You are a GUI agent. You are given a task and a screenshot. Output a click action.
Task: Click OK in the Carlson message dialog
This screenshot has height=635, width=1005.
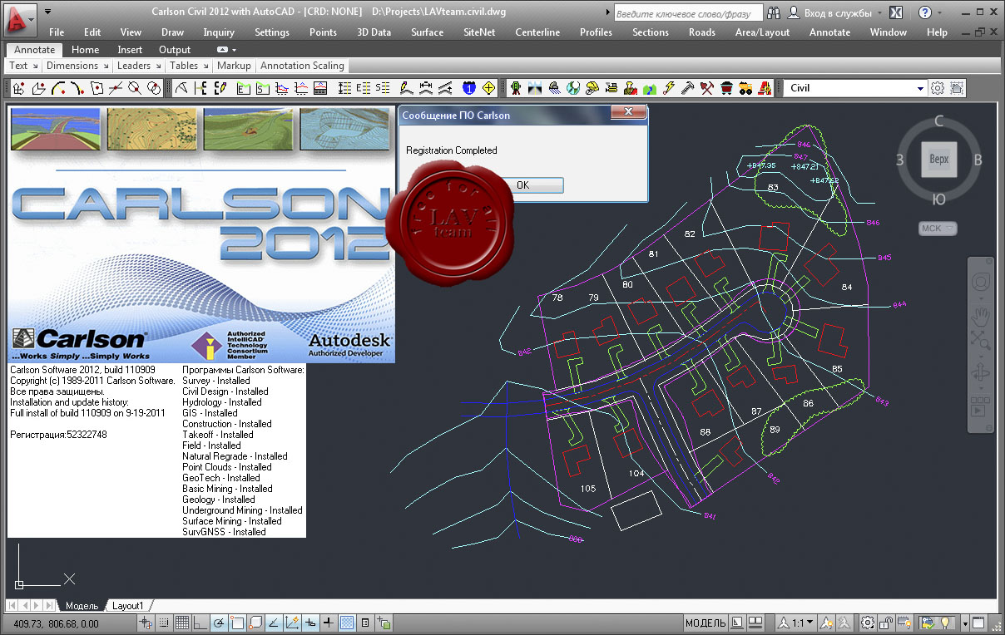click(x=522, y=185)
